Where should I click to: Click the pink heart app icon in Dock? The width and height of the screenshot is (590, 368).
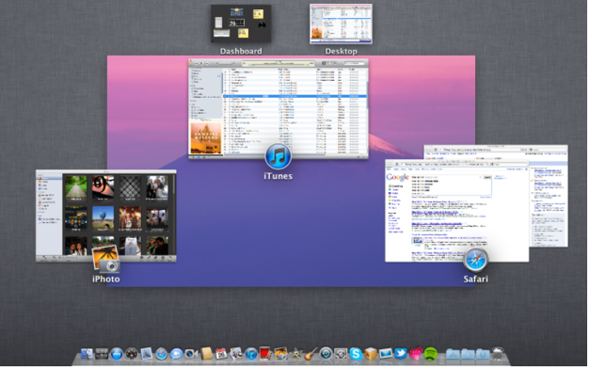tap(415, 354)
